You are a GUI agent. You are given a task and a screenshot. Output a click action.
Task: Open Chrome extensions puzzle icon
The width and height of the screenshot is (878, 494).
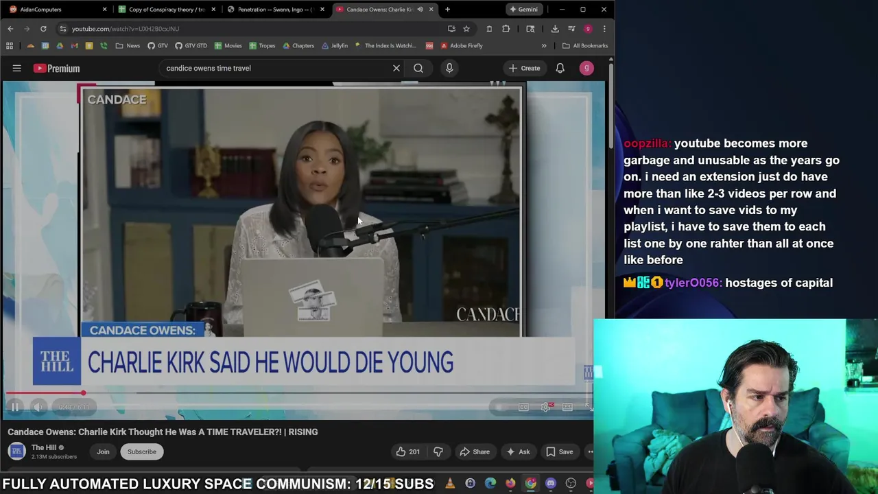coord(506,29)
